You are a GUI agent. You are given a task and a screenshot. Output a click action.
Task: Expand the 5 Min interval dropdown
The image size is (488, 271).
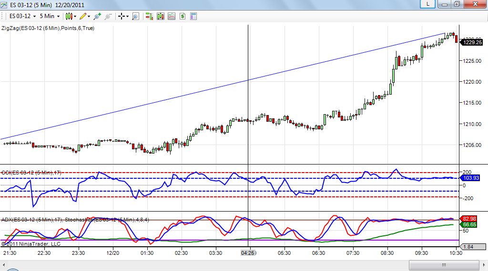(x=58, y=17)
